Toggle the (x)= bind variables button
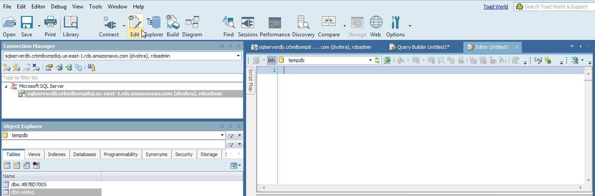 pyautogui.click(x=271, y=60)
